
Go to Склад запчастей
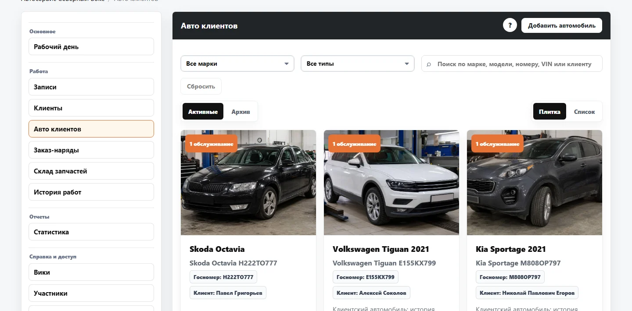[x=91, y=171]
